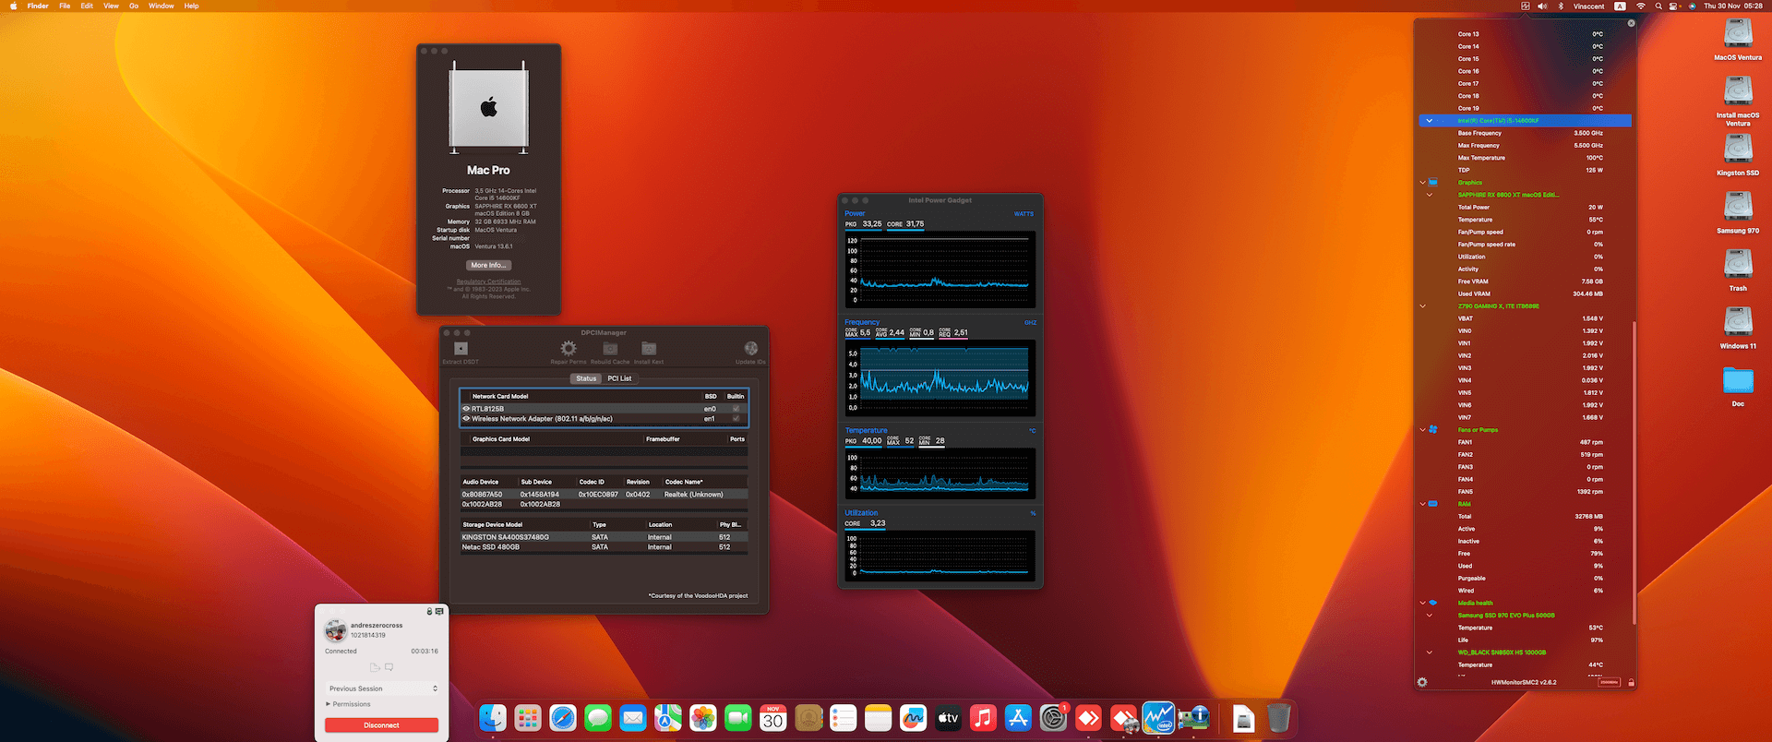This screenshot has width=1772, height=742.
Task: Open the Kingston SSD desktop drive
Action: pos(1738,149)
